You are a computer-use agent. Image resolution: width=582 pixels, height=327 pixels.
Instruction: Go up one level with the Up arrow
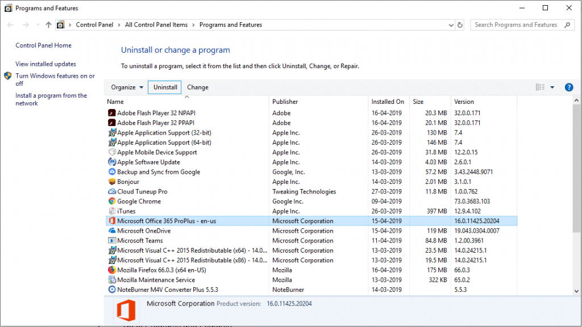pos(48,25)
